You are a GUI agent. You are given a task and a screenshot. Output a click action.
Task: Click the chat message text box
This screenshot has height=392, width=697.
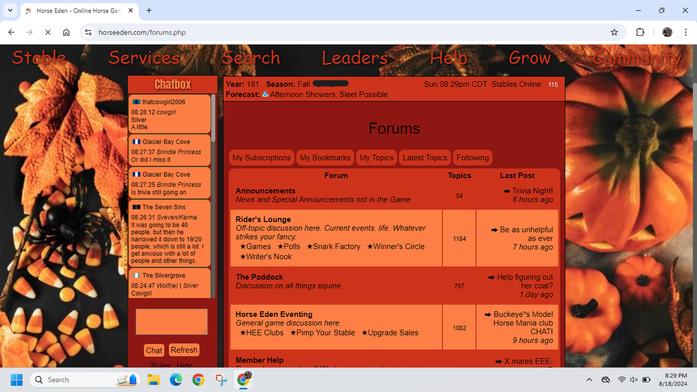click(x=172, y=322)
